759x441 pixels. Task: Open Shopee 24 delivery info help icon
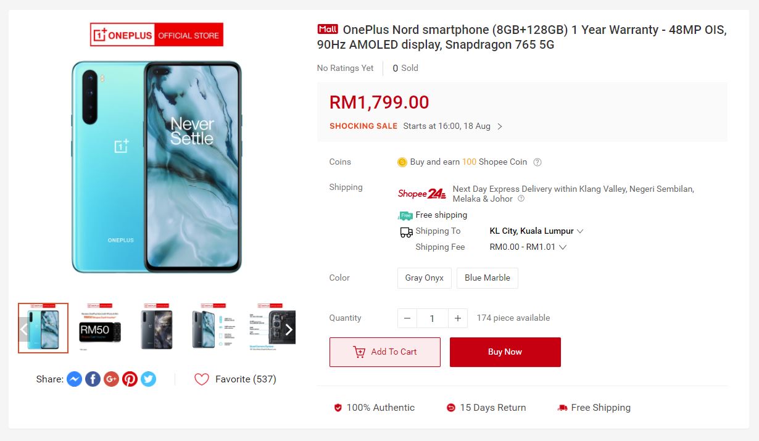point(521,199)
